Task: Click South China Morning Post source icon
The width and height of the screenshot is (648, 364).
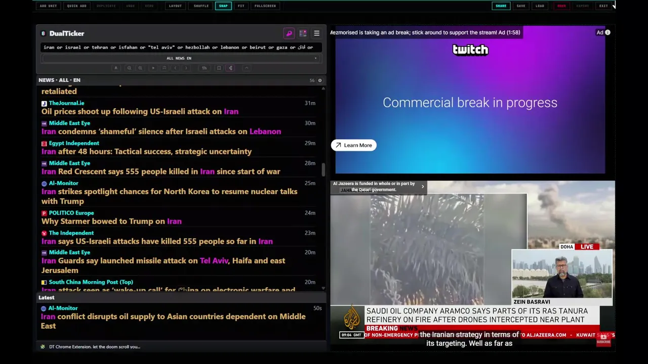Action: tap(44, 282)
